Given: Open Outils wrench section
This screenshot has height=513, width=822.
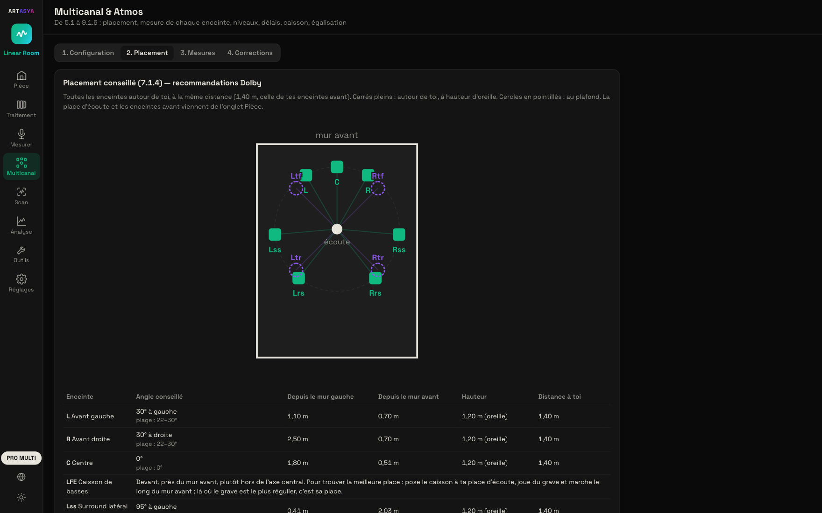Looking at the screenshot, I should pyautogui.click(x=21, y=255).
